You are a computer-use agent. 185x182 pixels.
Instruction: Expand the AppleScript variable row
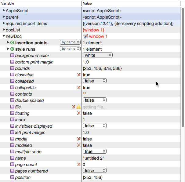[4, 11]
